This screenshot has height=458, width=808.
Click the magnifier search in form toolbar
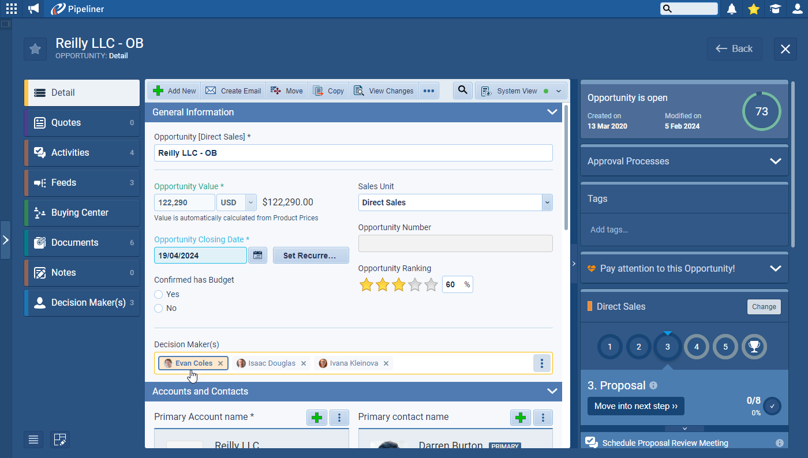click(463, 91)
